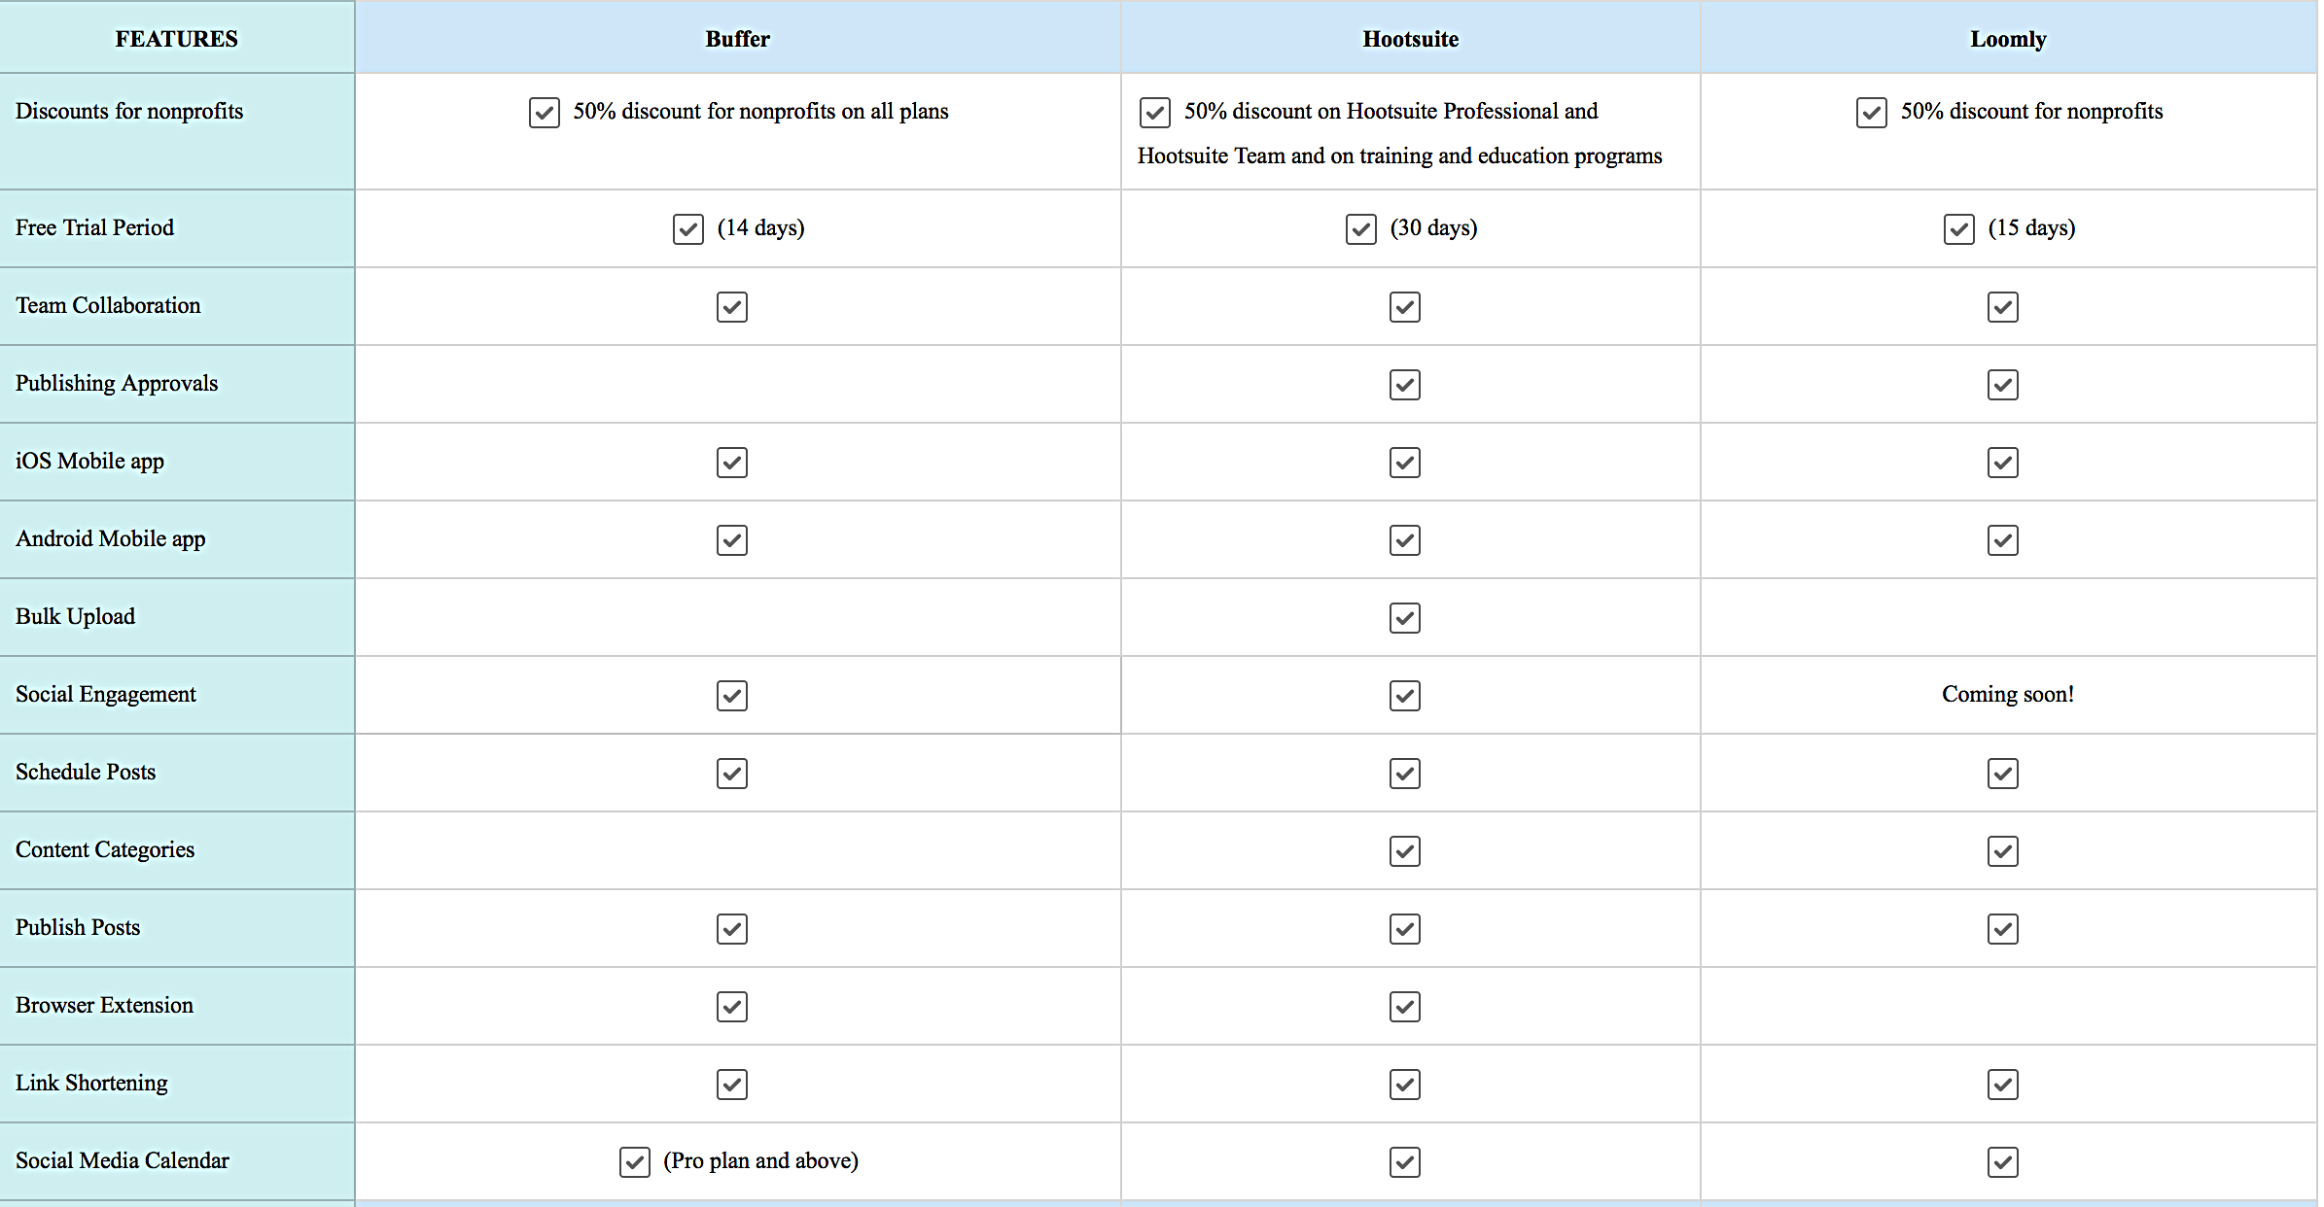Click the 'Social Engagement' row label

pos(106,695)
